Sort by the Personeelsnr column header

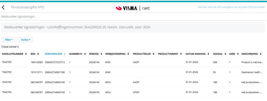pyautogui.click(x=55, y=54)
